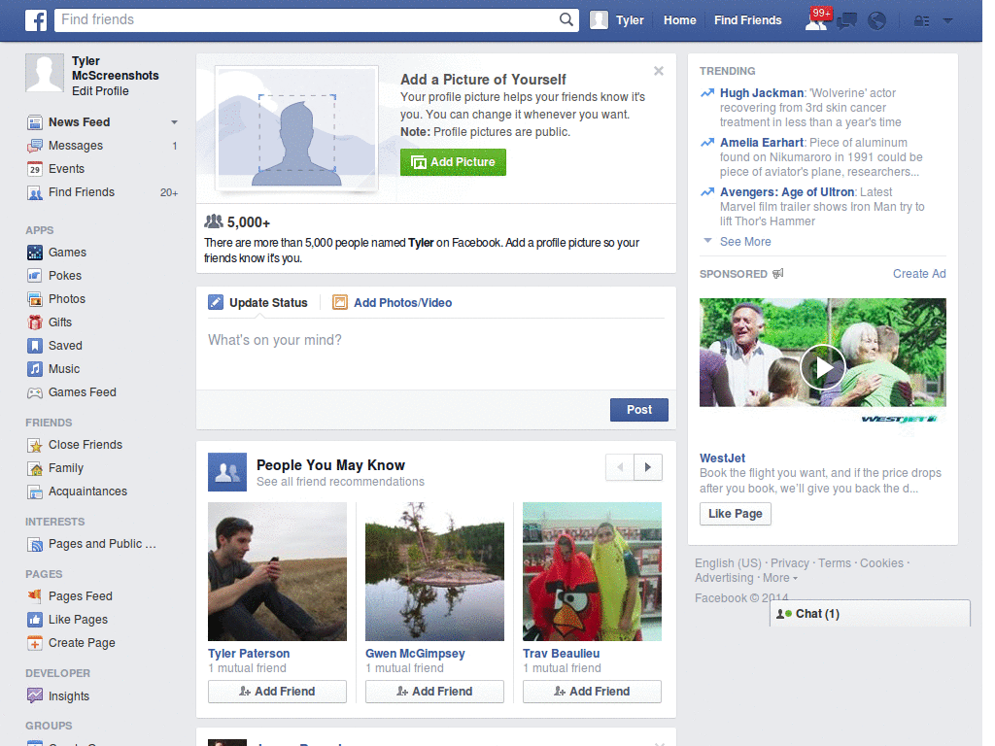
Task: Click the Events calendar icon
Action: [35, 169]
